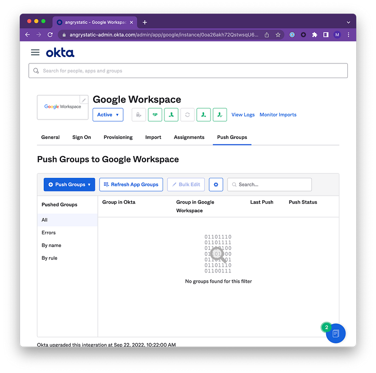The image size is (376, 373).
Task: Click the Refresh App Groups button
Action: point(131,184)
